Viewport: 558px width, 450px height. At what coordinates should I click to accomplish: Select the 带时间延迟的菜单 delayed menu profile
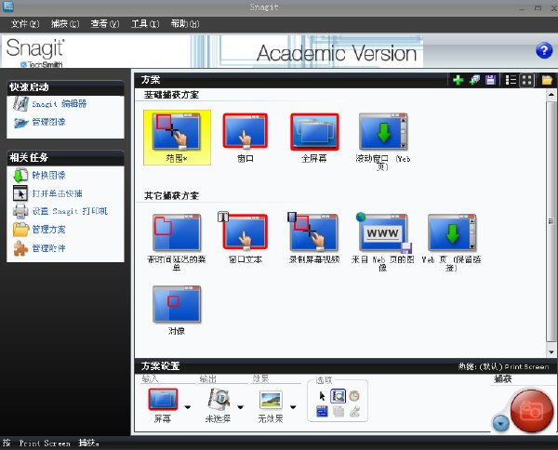tap(177, 243)
